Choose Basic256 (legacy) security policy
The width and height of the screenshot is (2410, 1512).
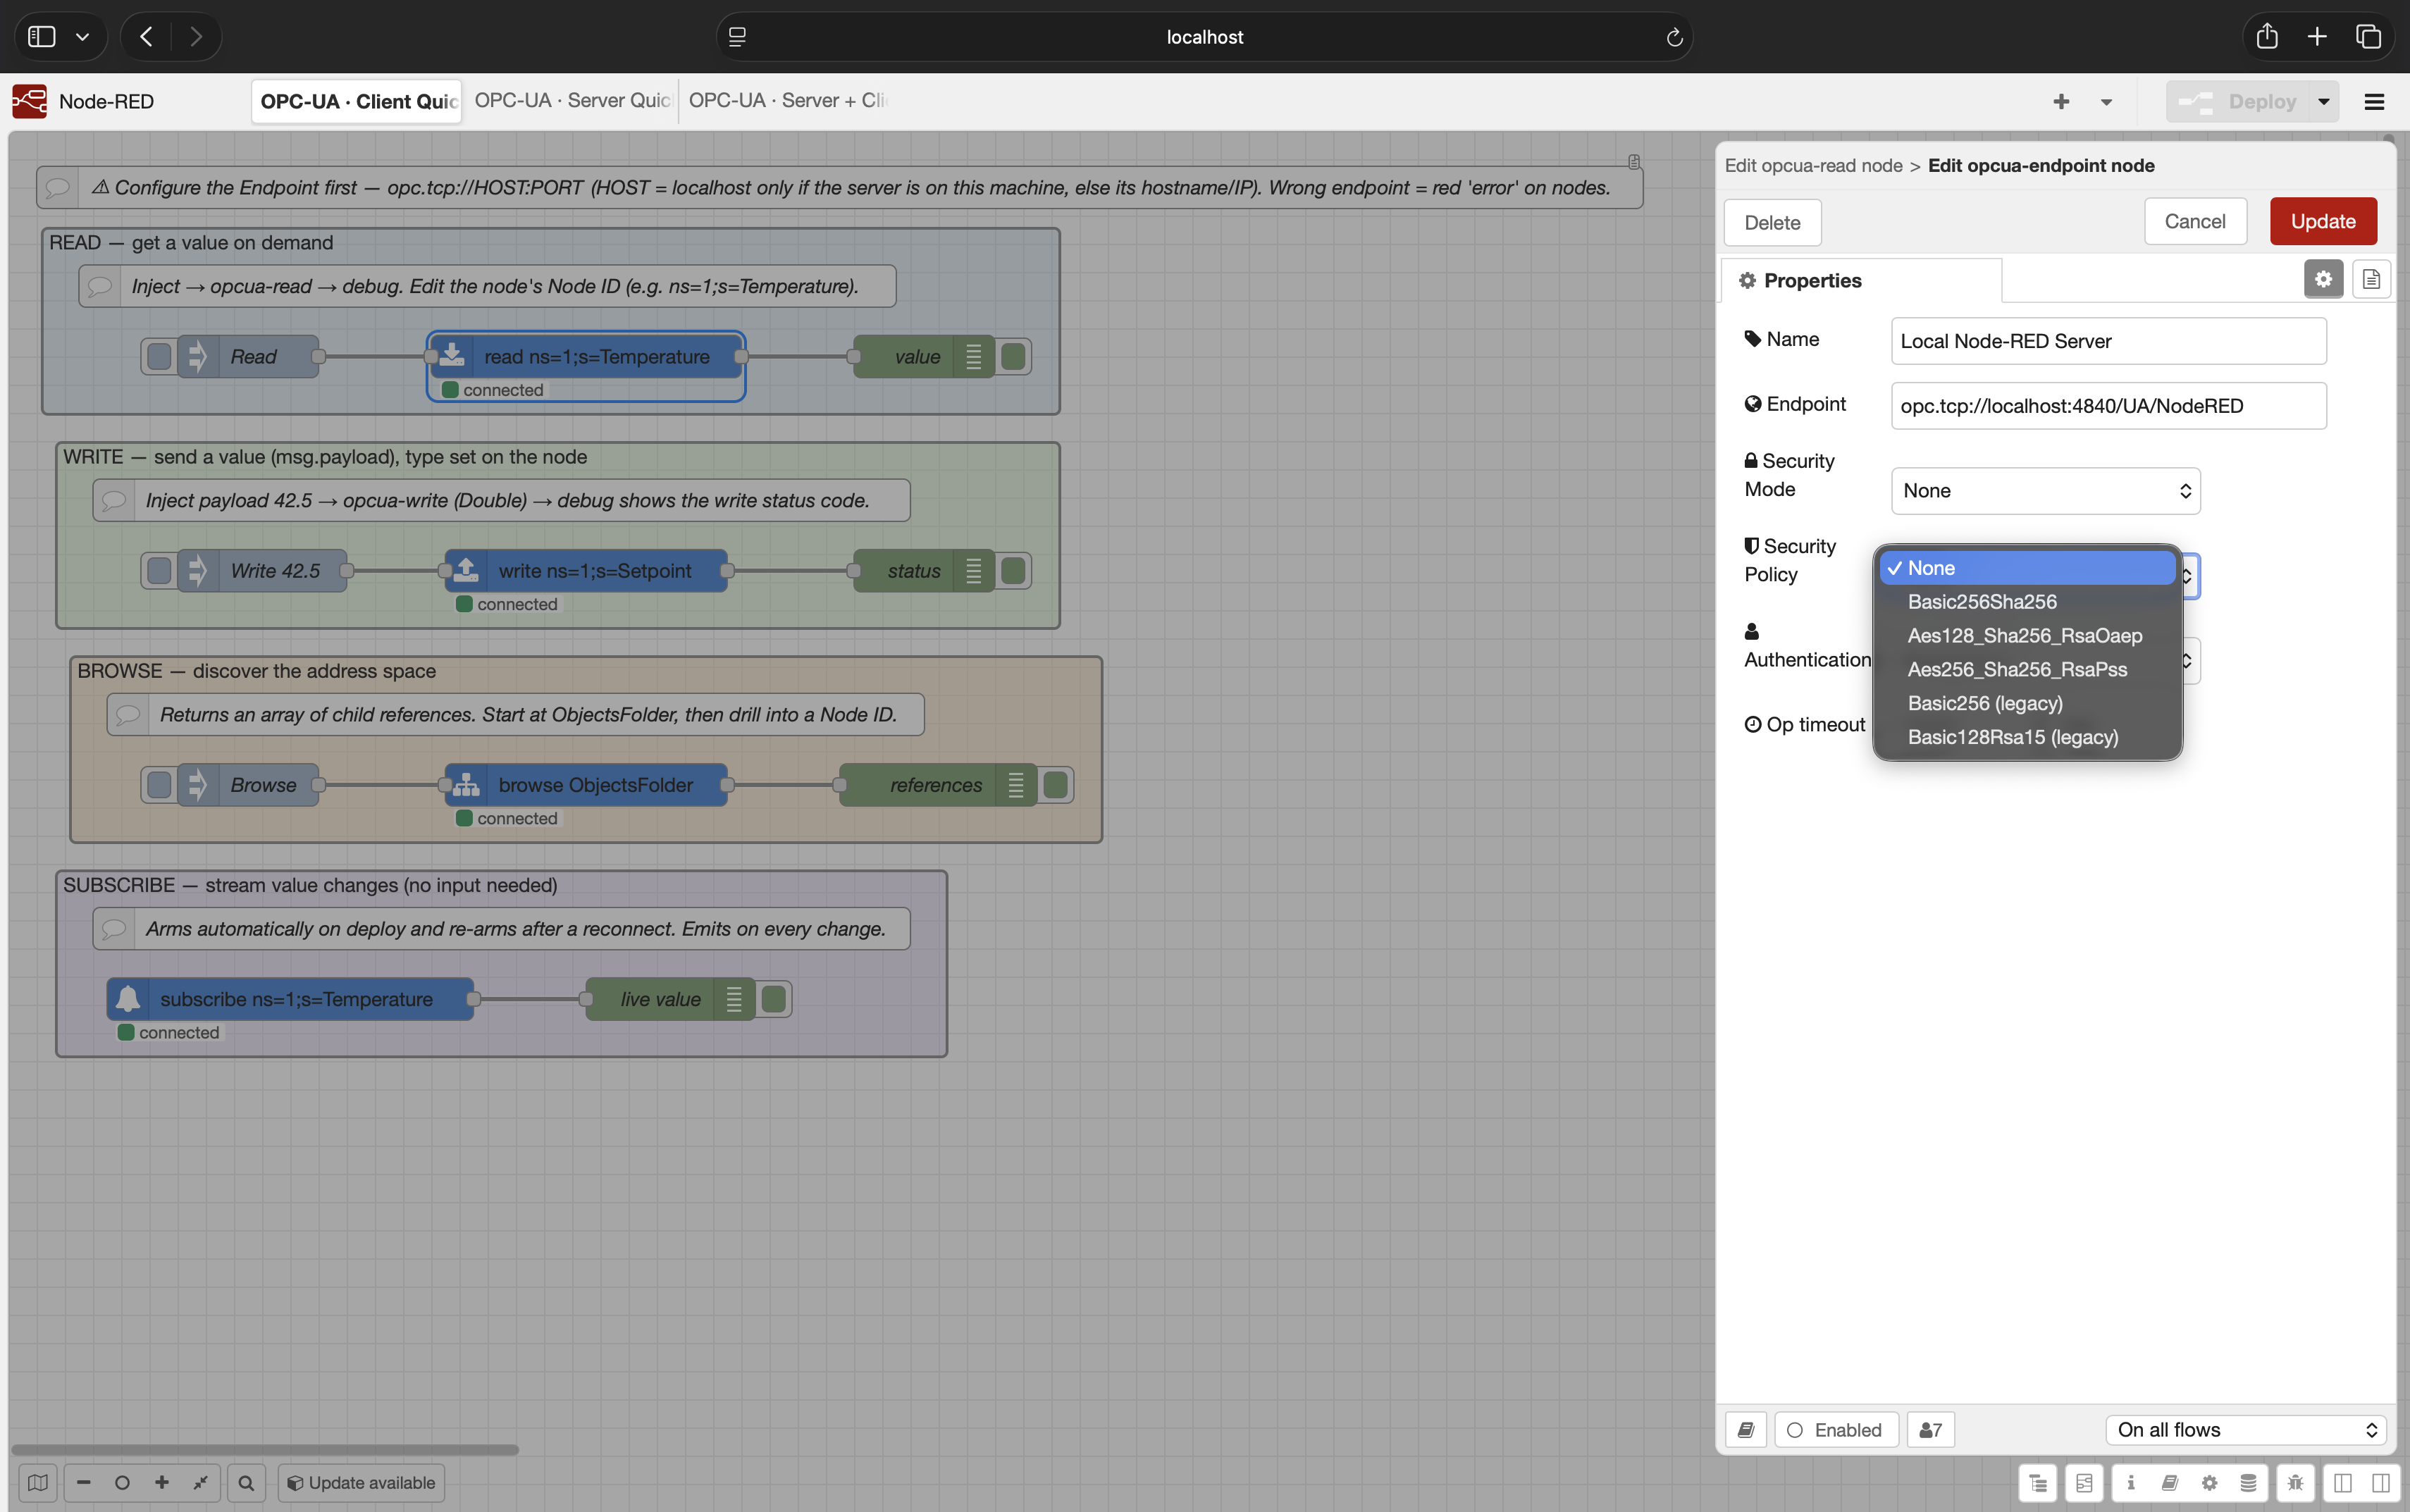coord(2028,704)
